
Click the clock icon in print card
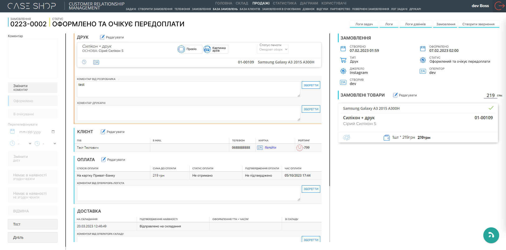[84, 62]
